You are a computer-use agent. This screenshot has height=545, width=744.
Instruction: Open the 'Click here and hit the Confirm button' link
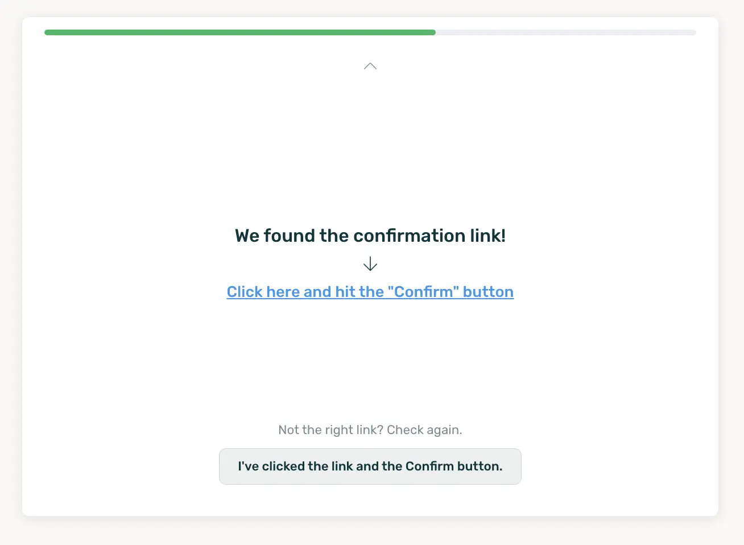tap(370, 292)
